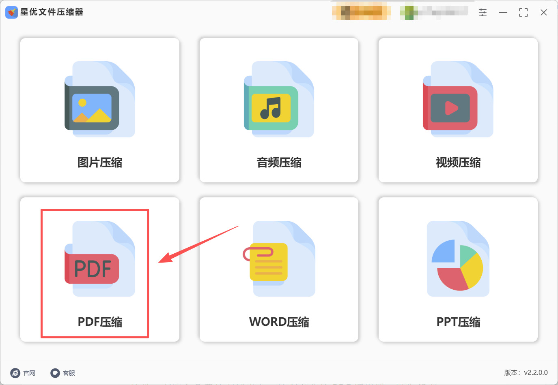Viewport: 558px width, 385px height.
Task: Click the 客服 chat bubble icon
Action: (55, 373)
